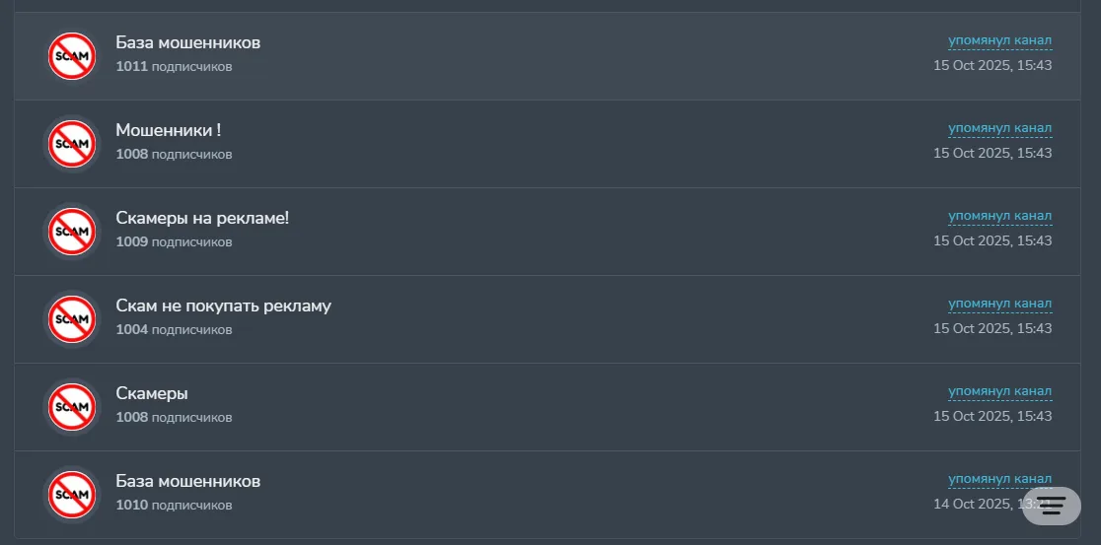Click the avatar of the channel titled only Скамеры

pos(72,407)
